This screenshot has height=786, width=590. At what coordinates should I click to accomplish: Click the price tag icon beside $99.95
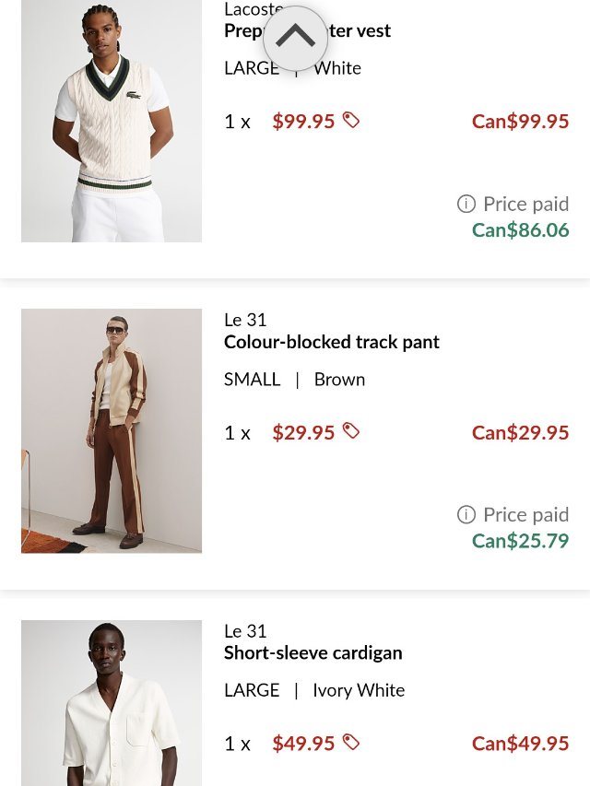(351, 120)
